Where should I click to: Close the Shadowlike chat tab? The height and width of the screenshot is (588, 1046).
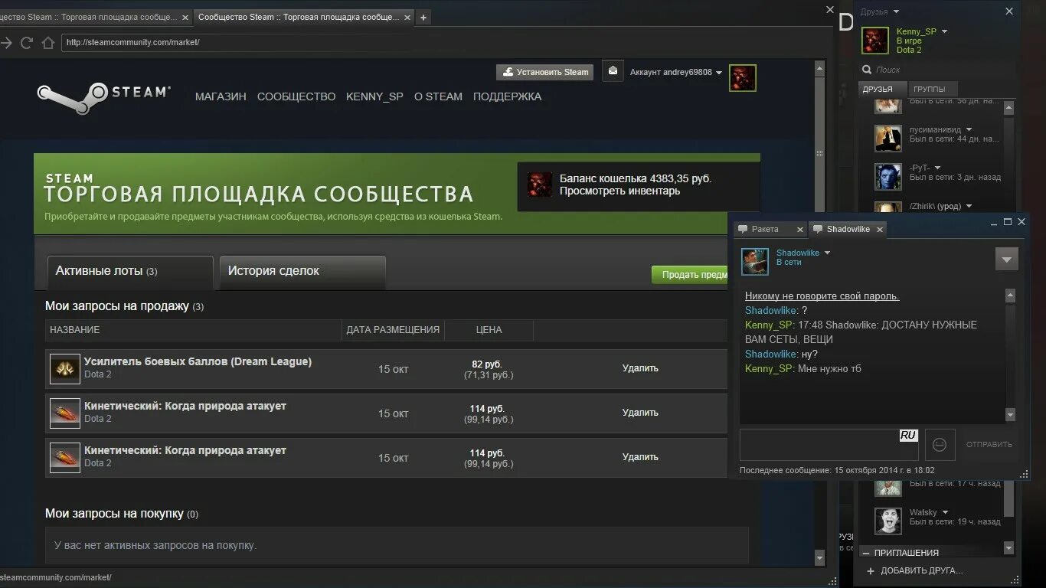pyautogui.click(x=880, y=230)
